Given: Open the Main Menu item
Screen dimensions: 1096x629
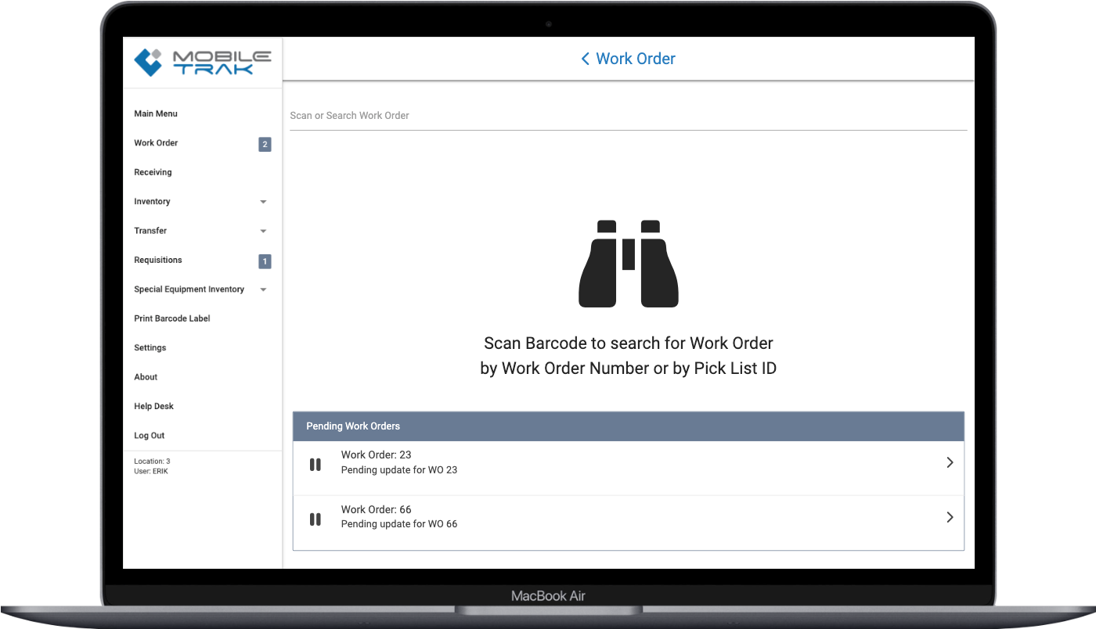Looking at the screenshot, I should pos(155,113).
